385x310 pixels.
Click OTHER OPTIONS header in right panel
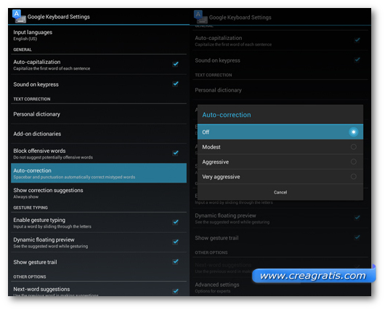211,253
